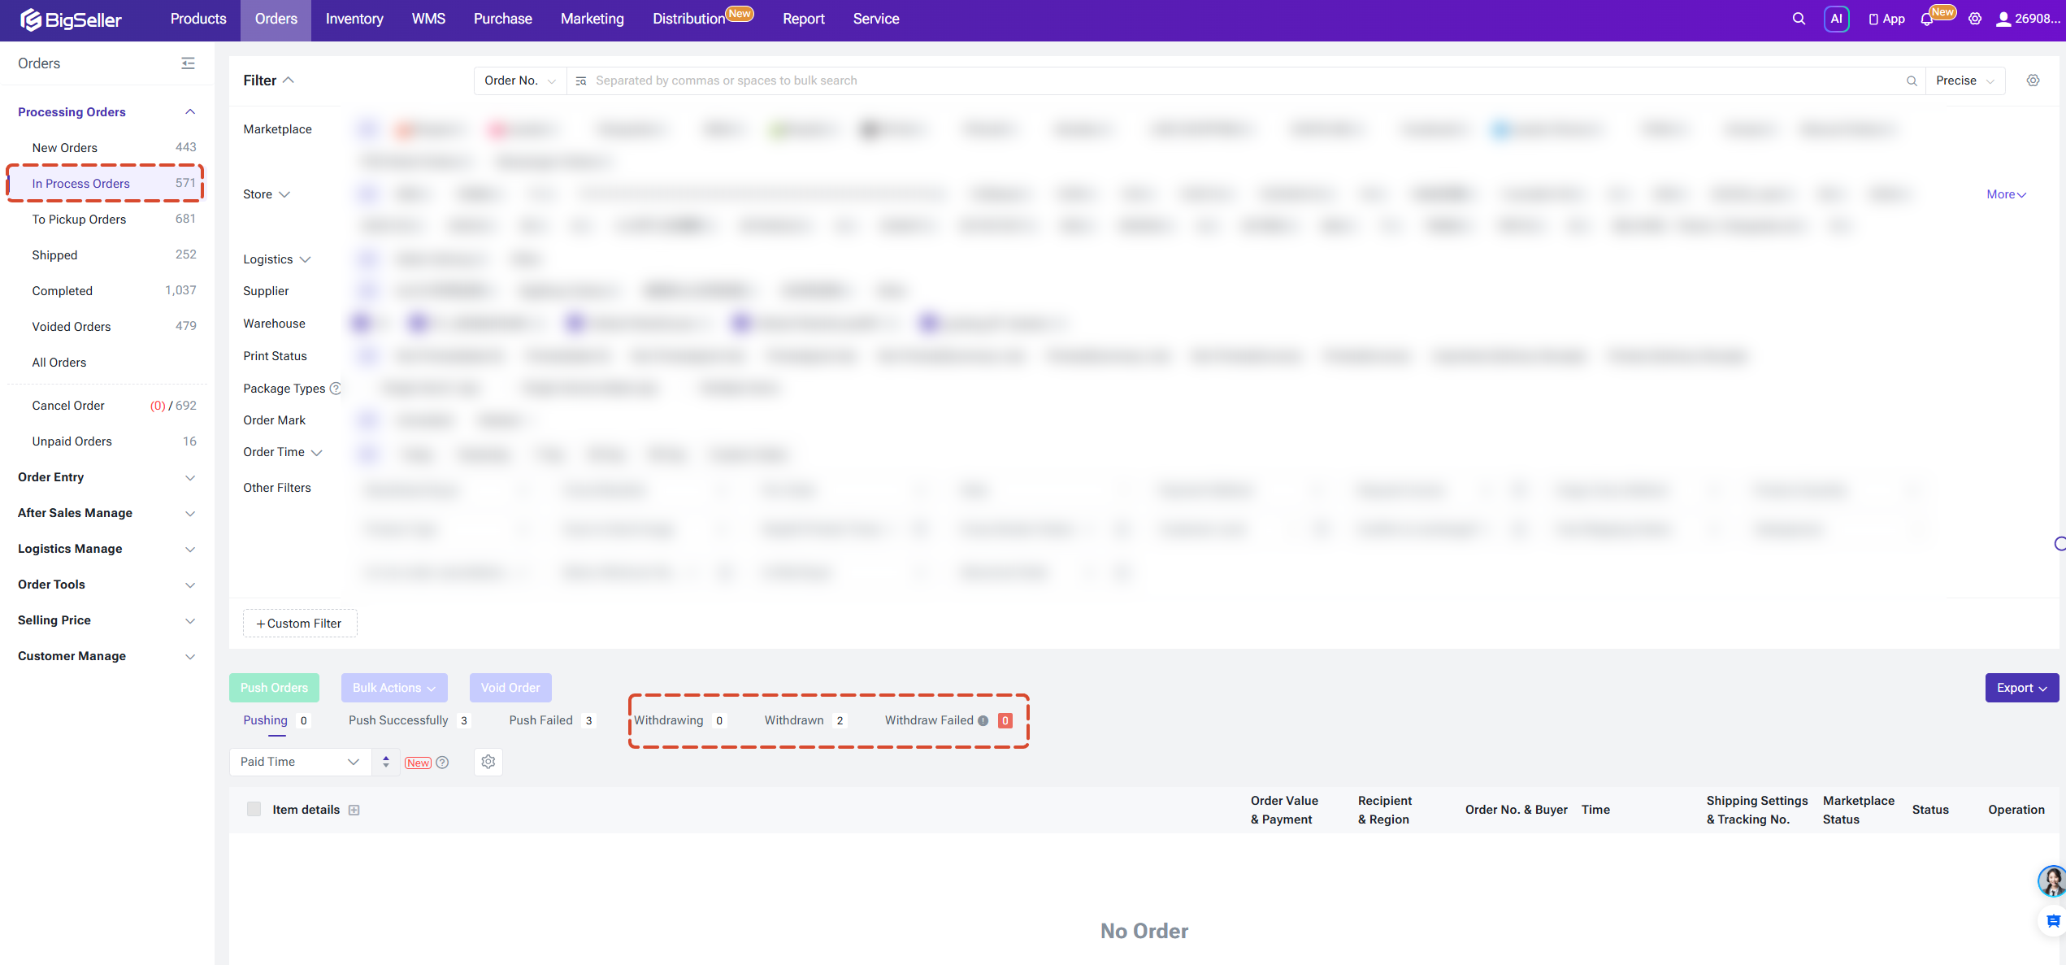
Task: Click the sort help question icon
Action: coord(442,763)
